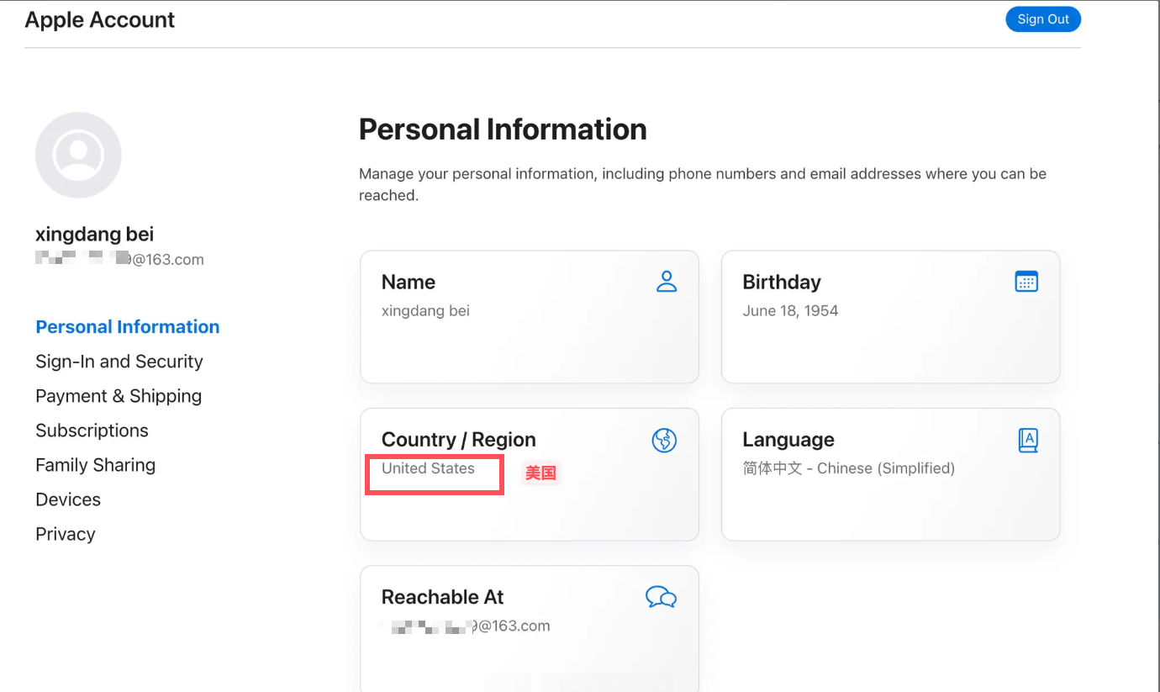
Task: Select Personal Information in the sidebar
Action: coord(127,327)
